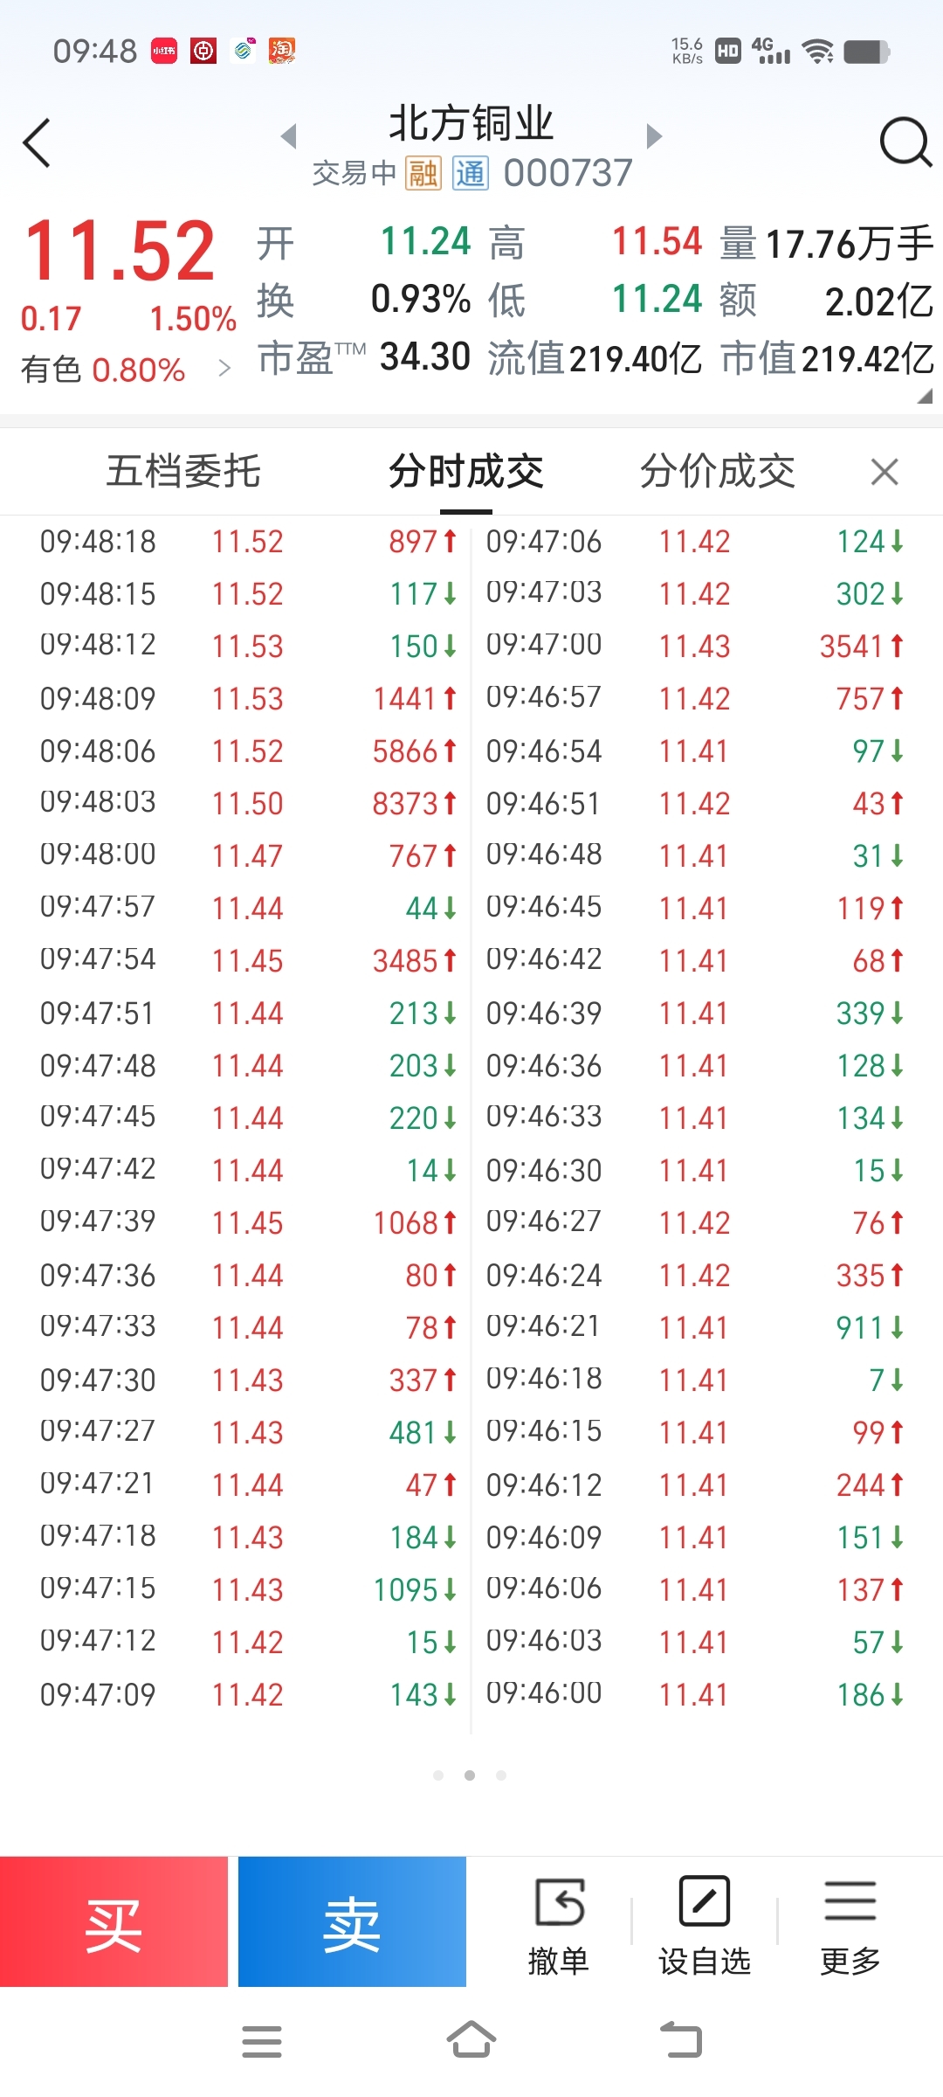The image size is (943, 2097).
Task: Tap the page indicator dots
Action: 470,1775
